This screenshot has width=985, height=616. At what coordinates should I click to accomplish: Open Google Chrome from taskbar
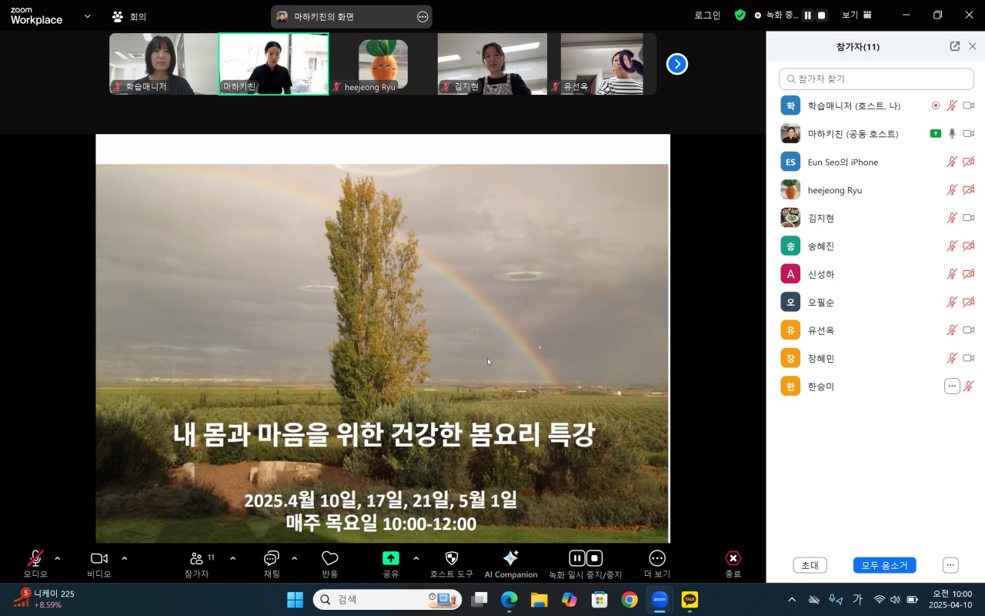pyautogui.click(x=629, y=599)
